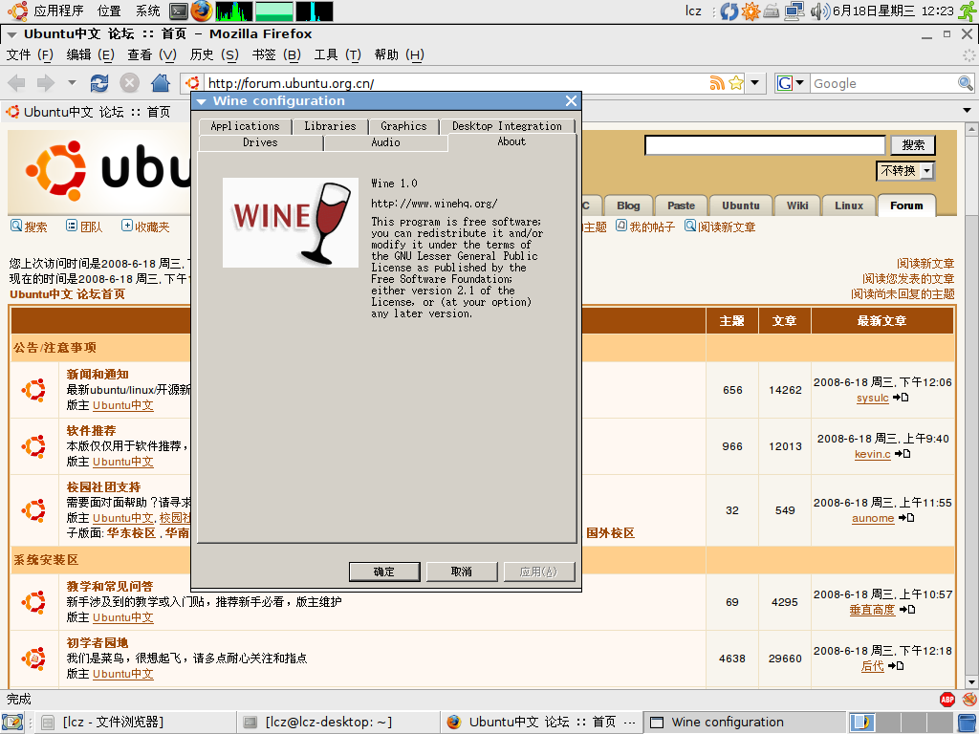This screenshot has height=734, width=979.
Task: Click the Firefox page vertical scrollbar
Action: [x=971, y=405]
